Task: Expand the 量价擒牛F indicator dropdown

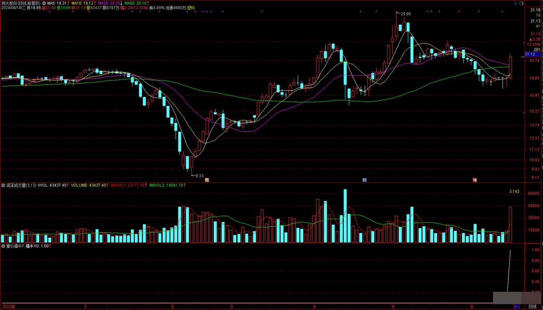Action: 3,246
